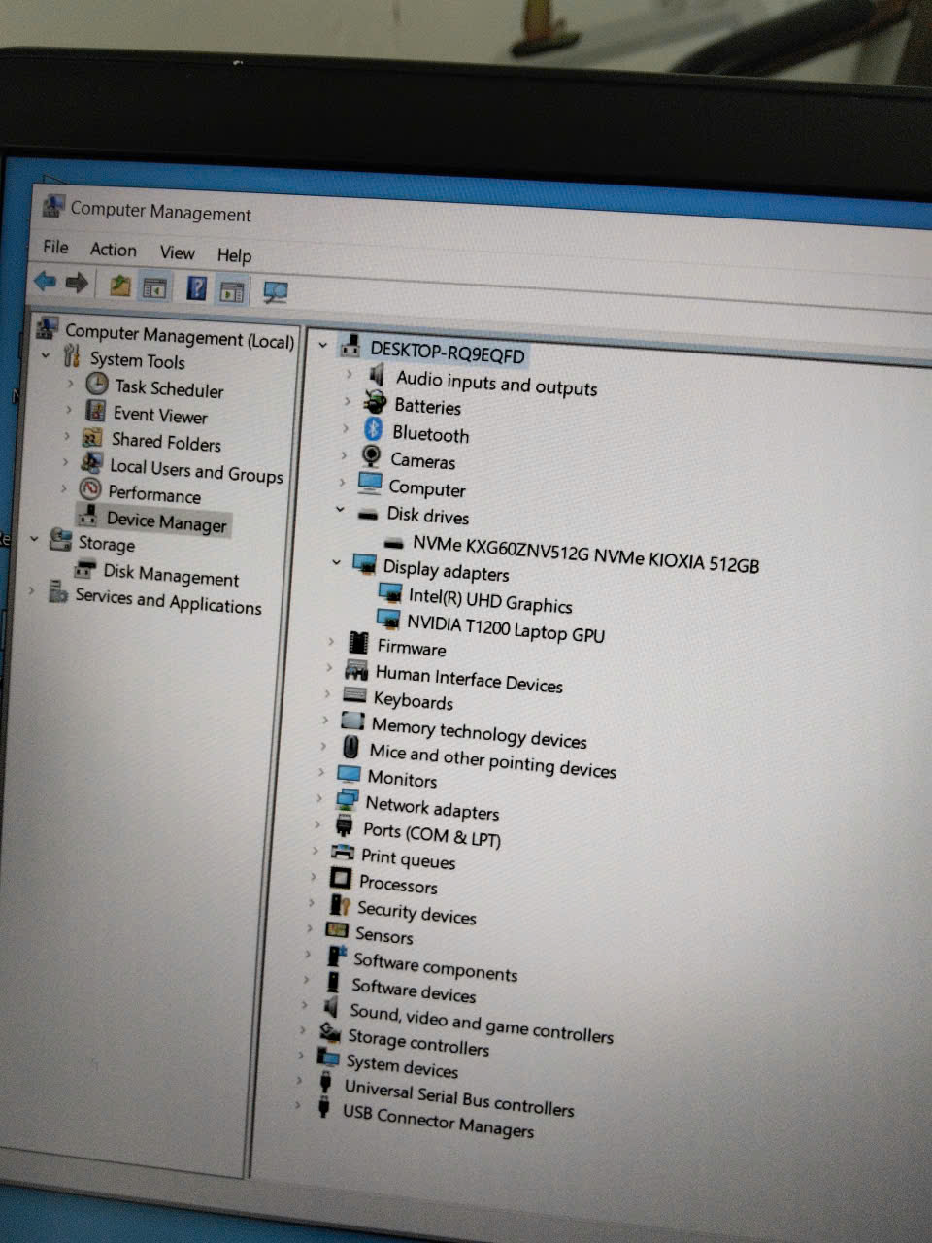Screen dimensions: 932x1243
Task: Select Memory technology devices entry
Action: pos(479,732)
